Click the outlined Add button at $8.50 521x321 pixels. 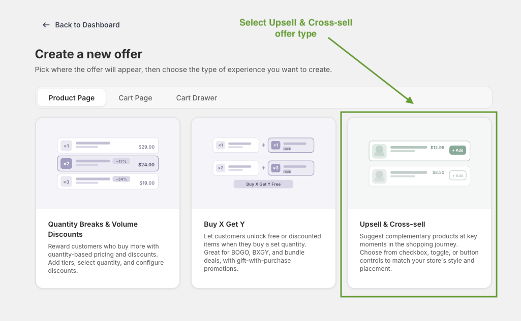pos(457,175)
